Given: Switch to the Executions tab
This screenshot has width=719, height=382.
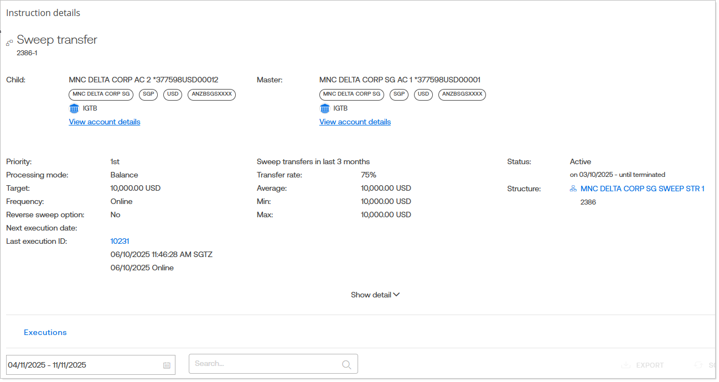Looking at the screenshot, I should (45, 333).
